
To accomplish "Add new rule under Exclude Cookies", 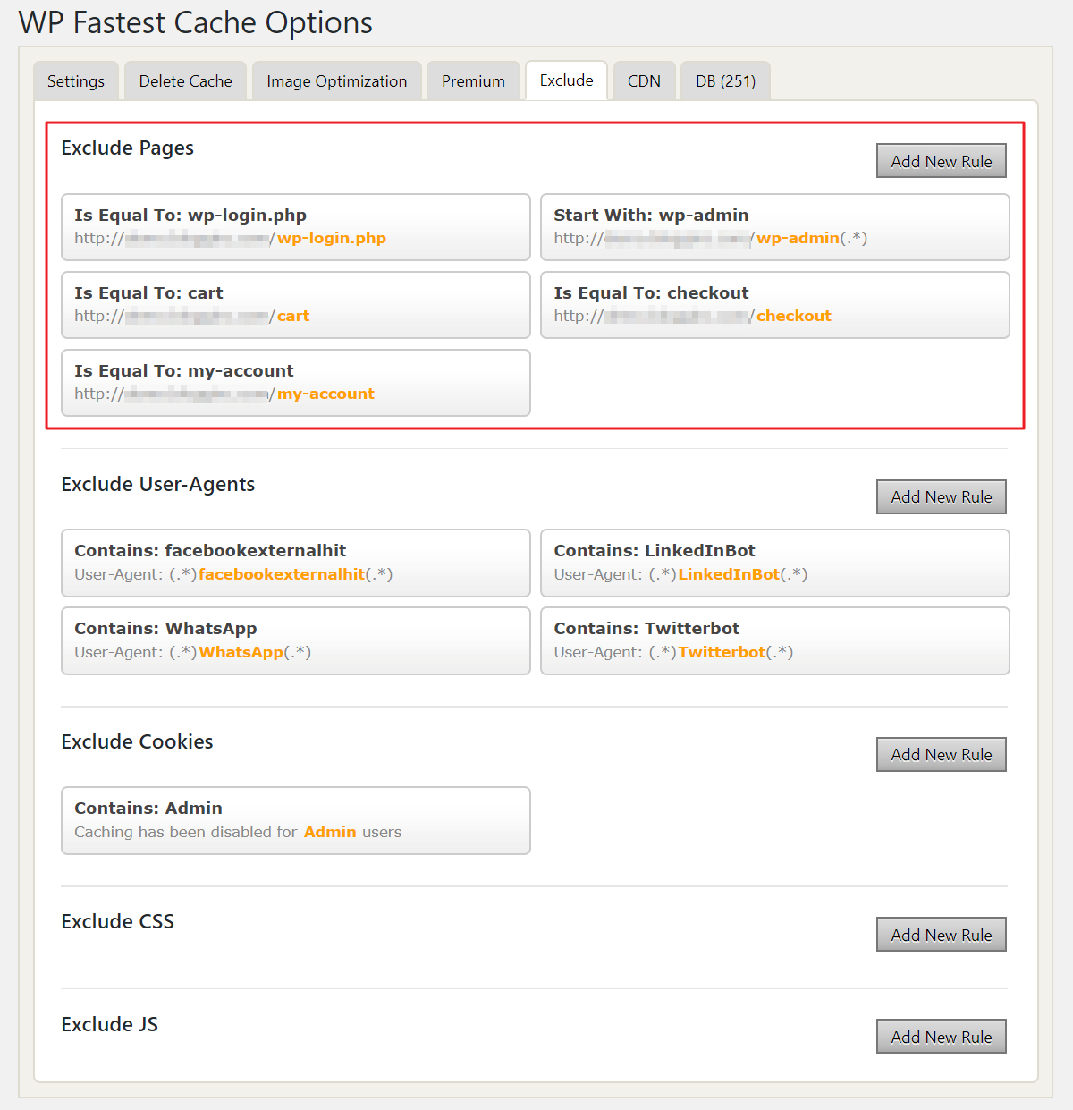I will (941, 755).
